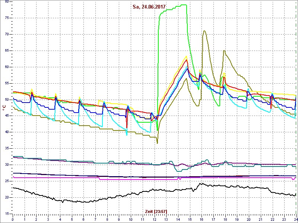Click the 45 label on the temperature axis
The height and width of the screenshot is (223, 298).
click(x=7, y=116)
